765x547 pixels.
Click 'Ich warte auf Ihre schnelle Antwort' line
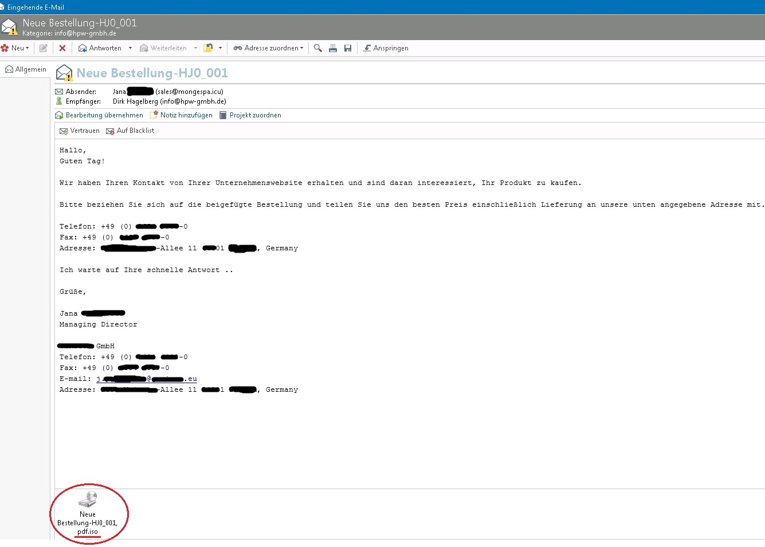[x=146, y=270]
